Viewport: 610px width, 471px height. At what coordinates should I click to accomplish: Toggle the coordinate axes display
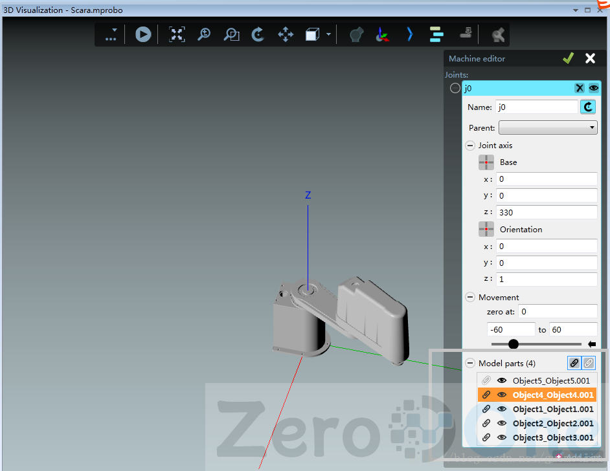[383, 34]
